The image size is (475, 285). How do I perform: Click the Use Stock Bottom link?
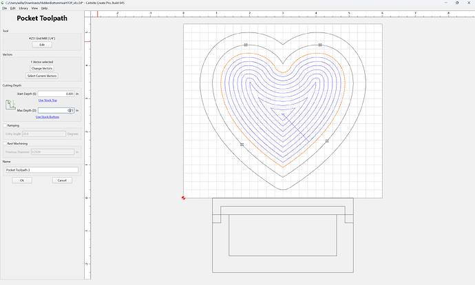tap(47, 117)
